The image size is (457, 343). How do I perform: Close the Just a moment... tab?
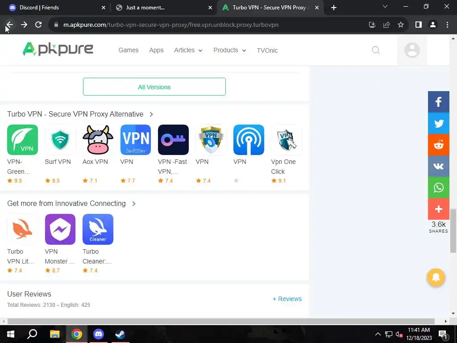(x=210, y=8)
